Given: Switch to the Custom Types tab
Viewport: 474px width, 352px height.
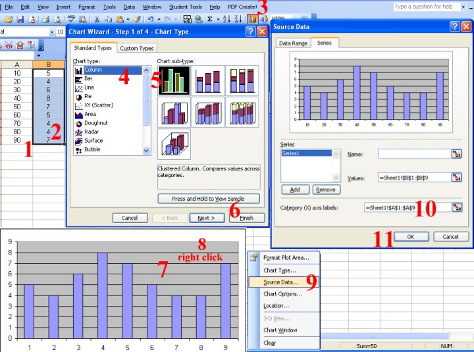Looking at the screenshot, I should (x=137, y=48).
